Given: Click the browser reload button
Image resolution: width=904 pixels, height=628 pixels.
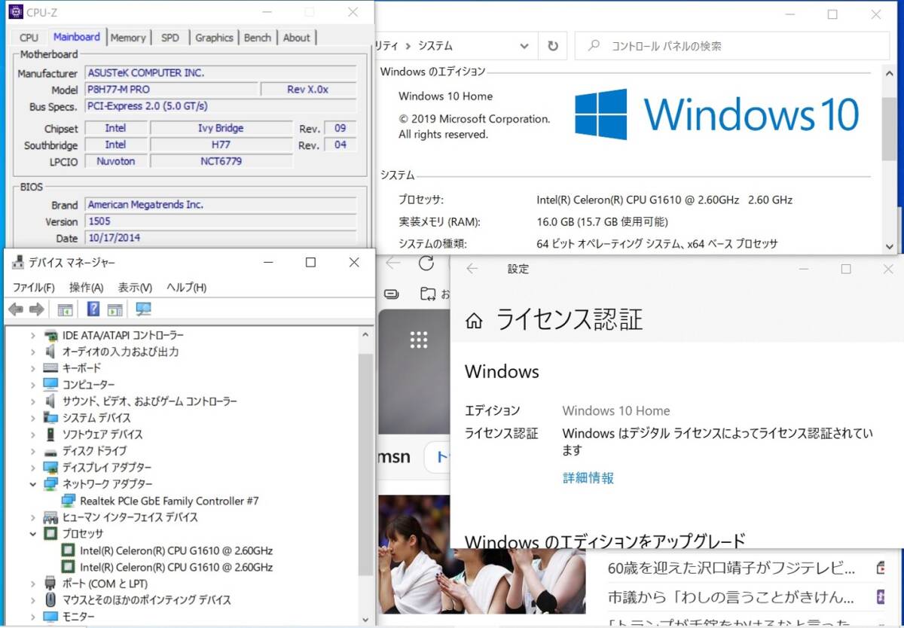Looking at the screenshot, I should click(426, 263).
